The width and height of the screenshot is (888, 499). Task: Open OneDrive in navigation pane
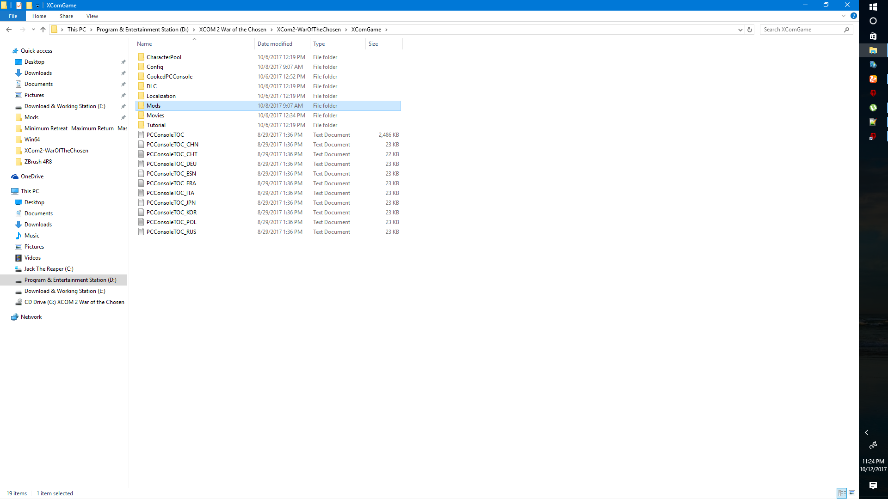32,176
